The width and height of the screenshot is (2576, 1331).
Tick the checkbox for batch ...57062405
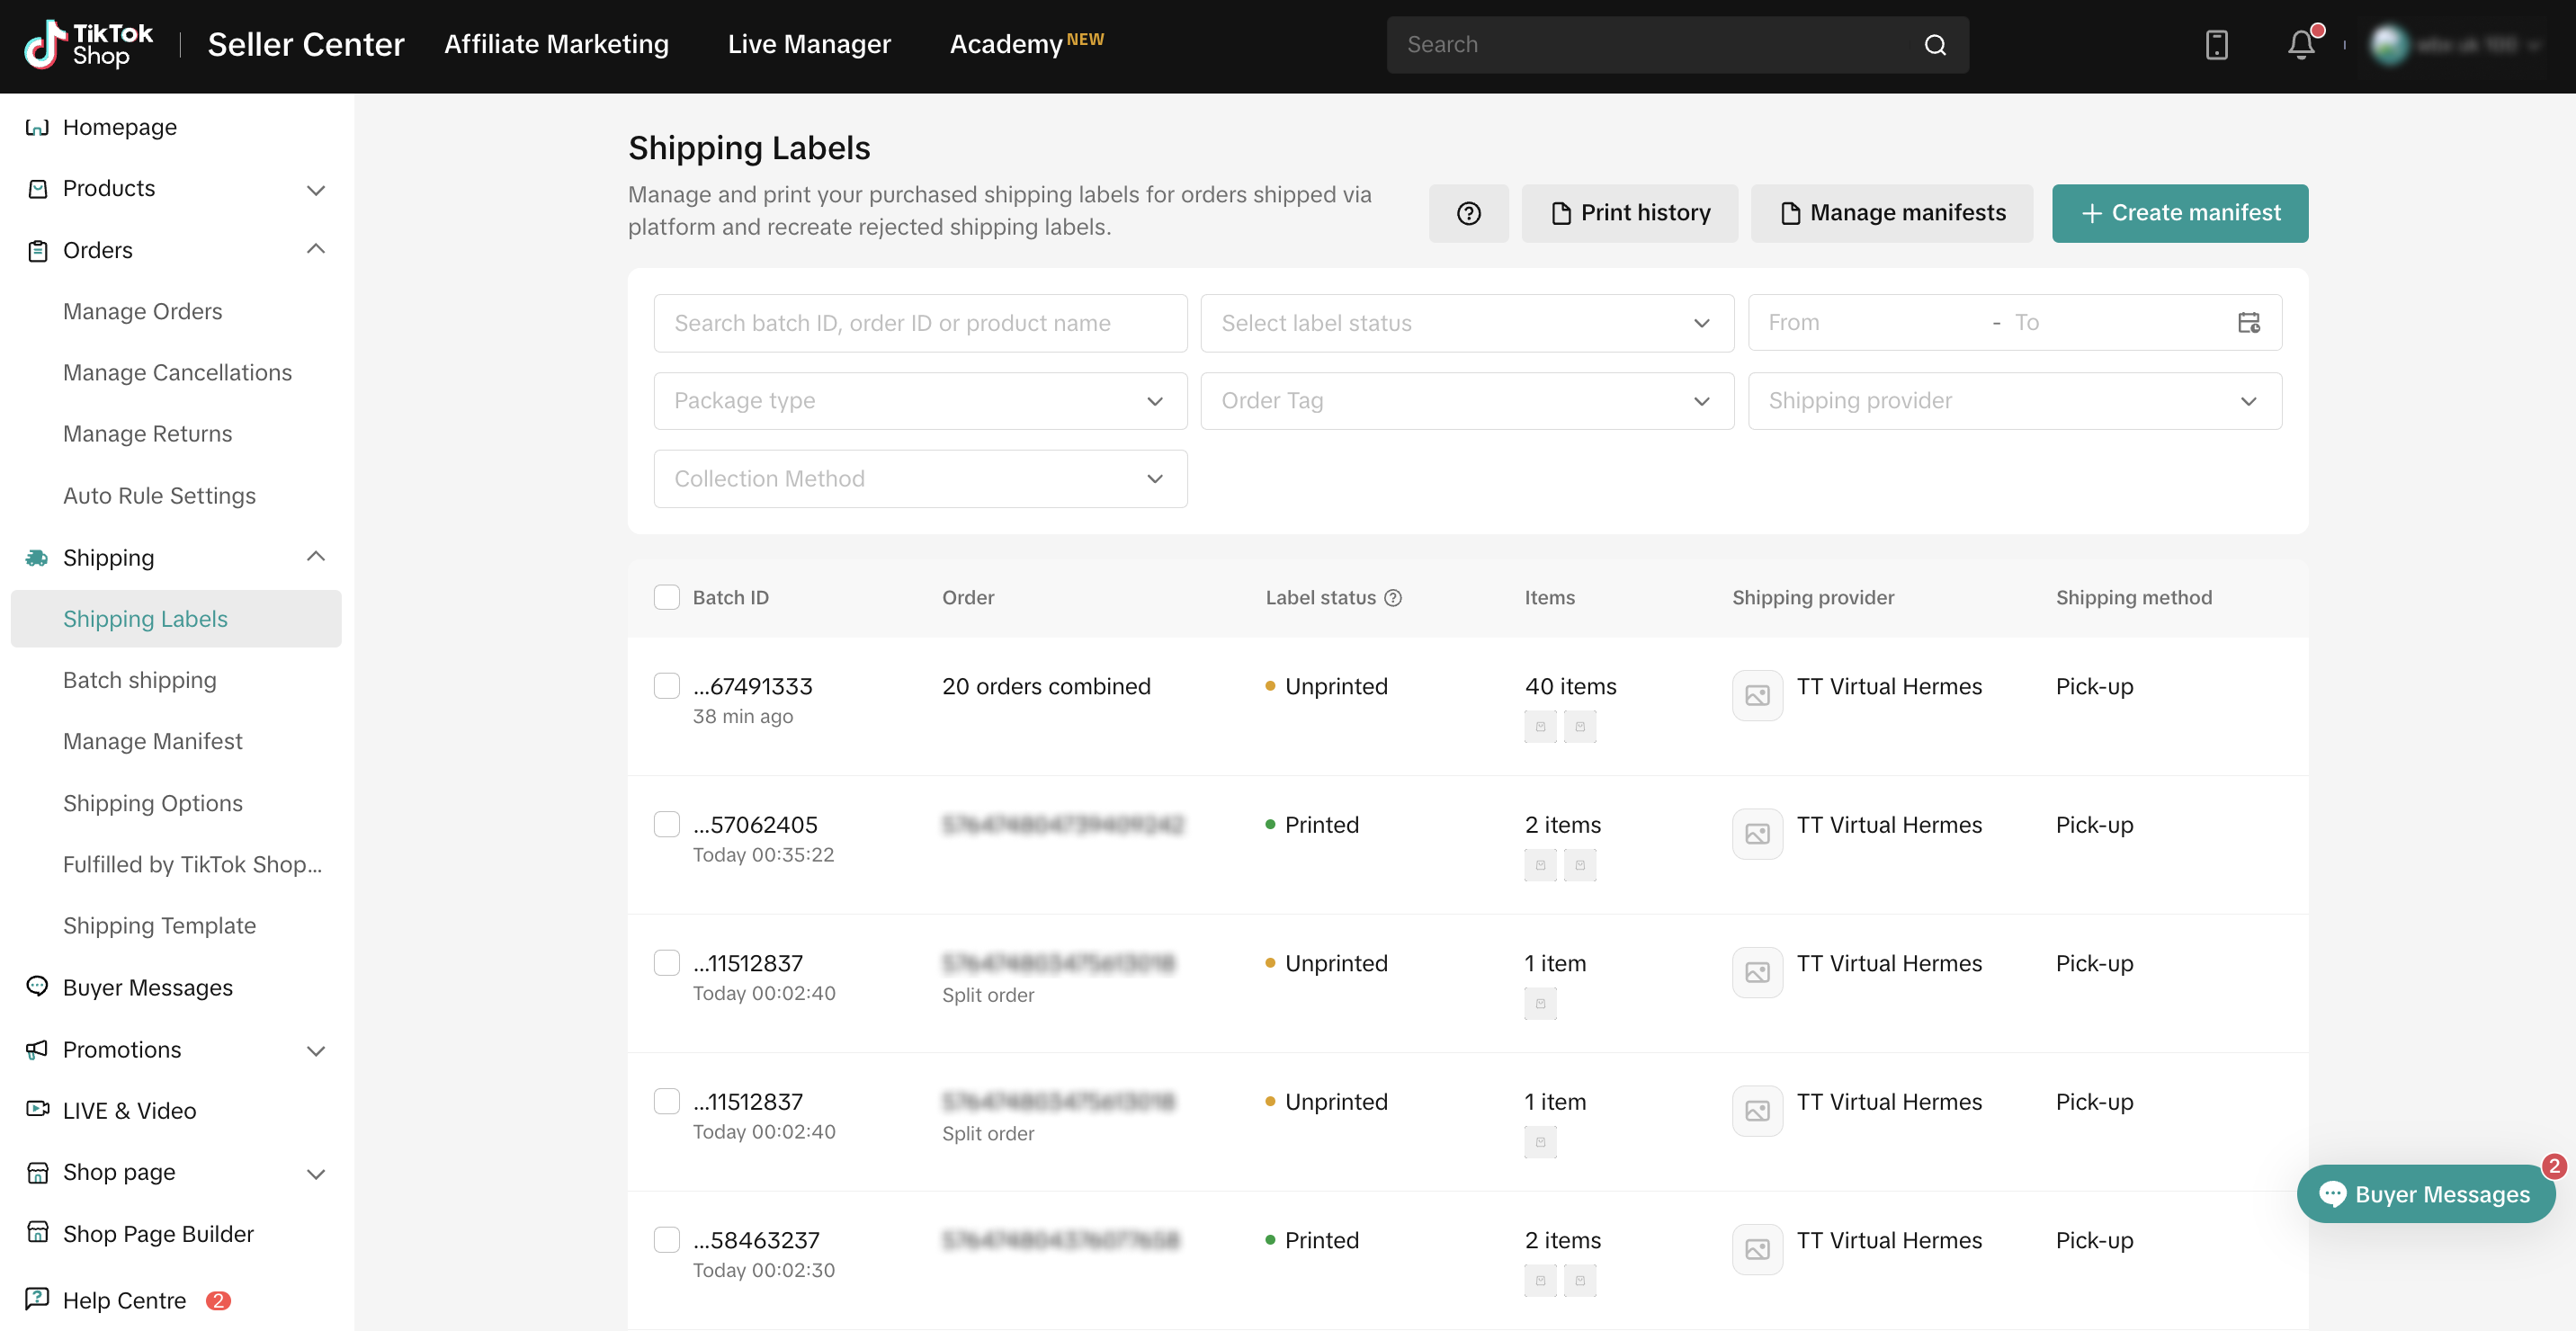pos(666,824)
